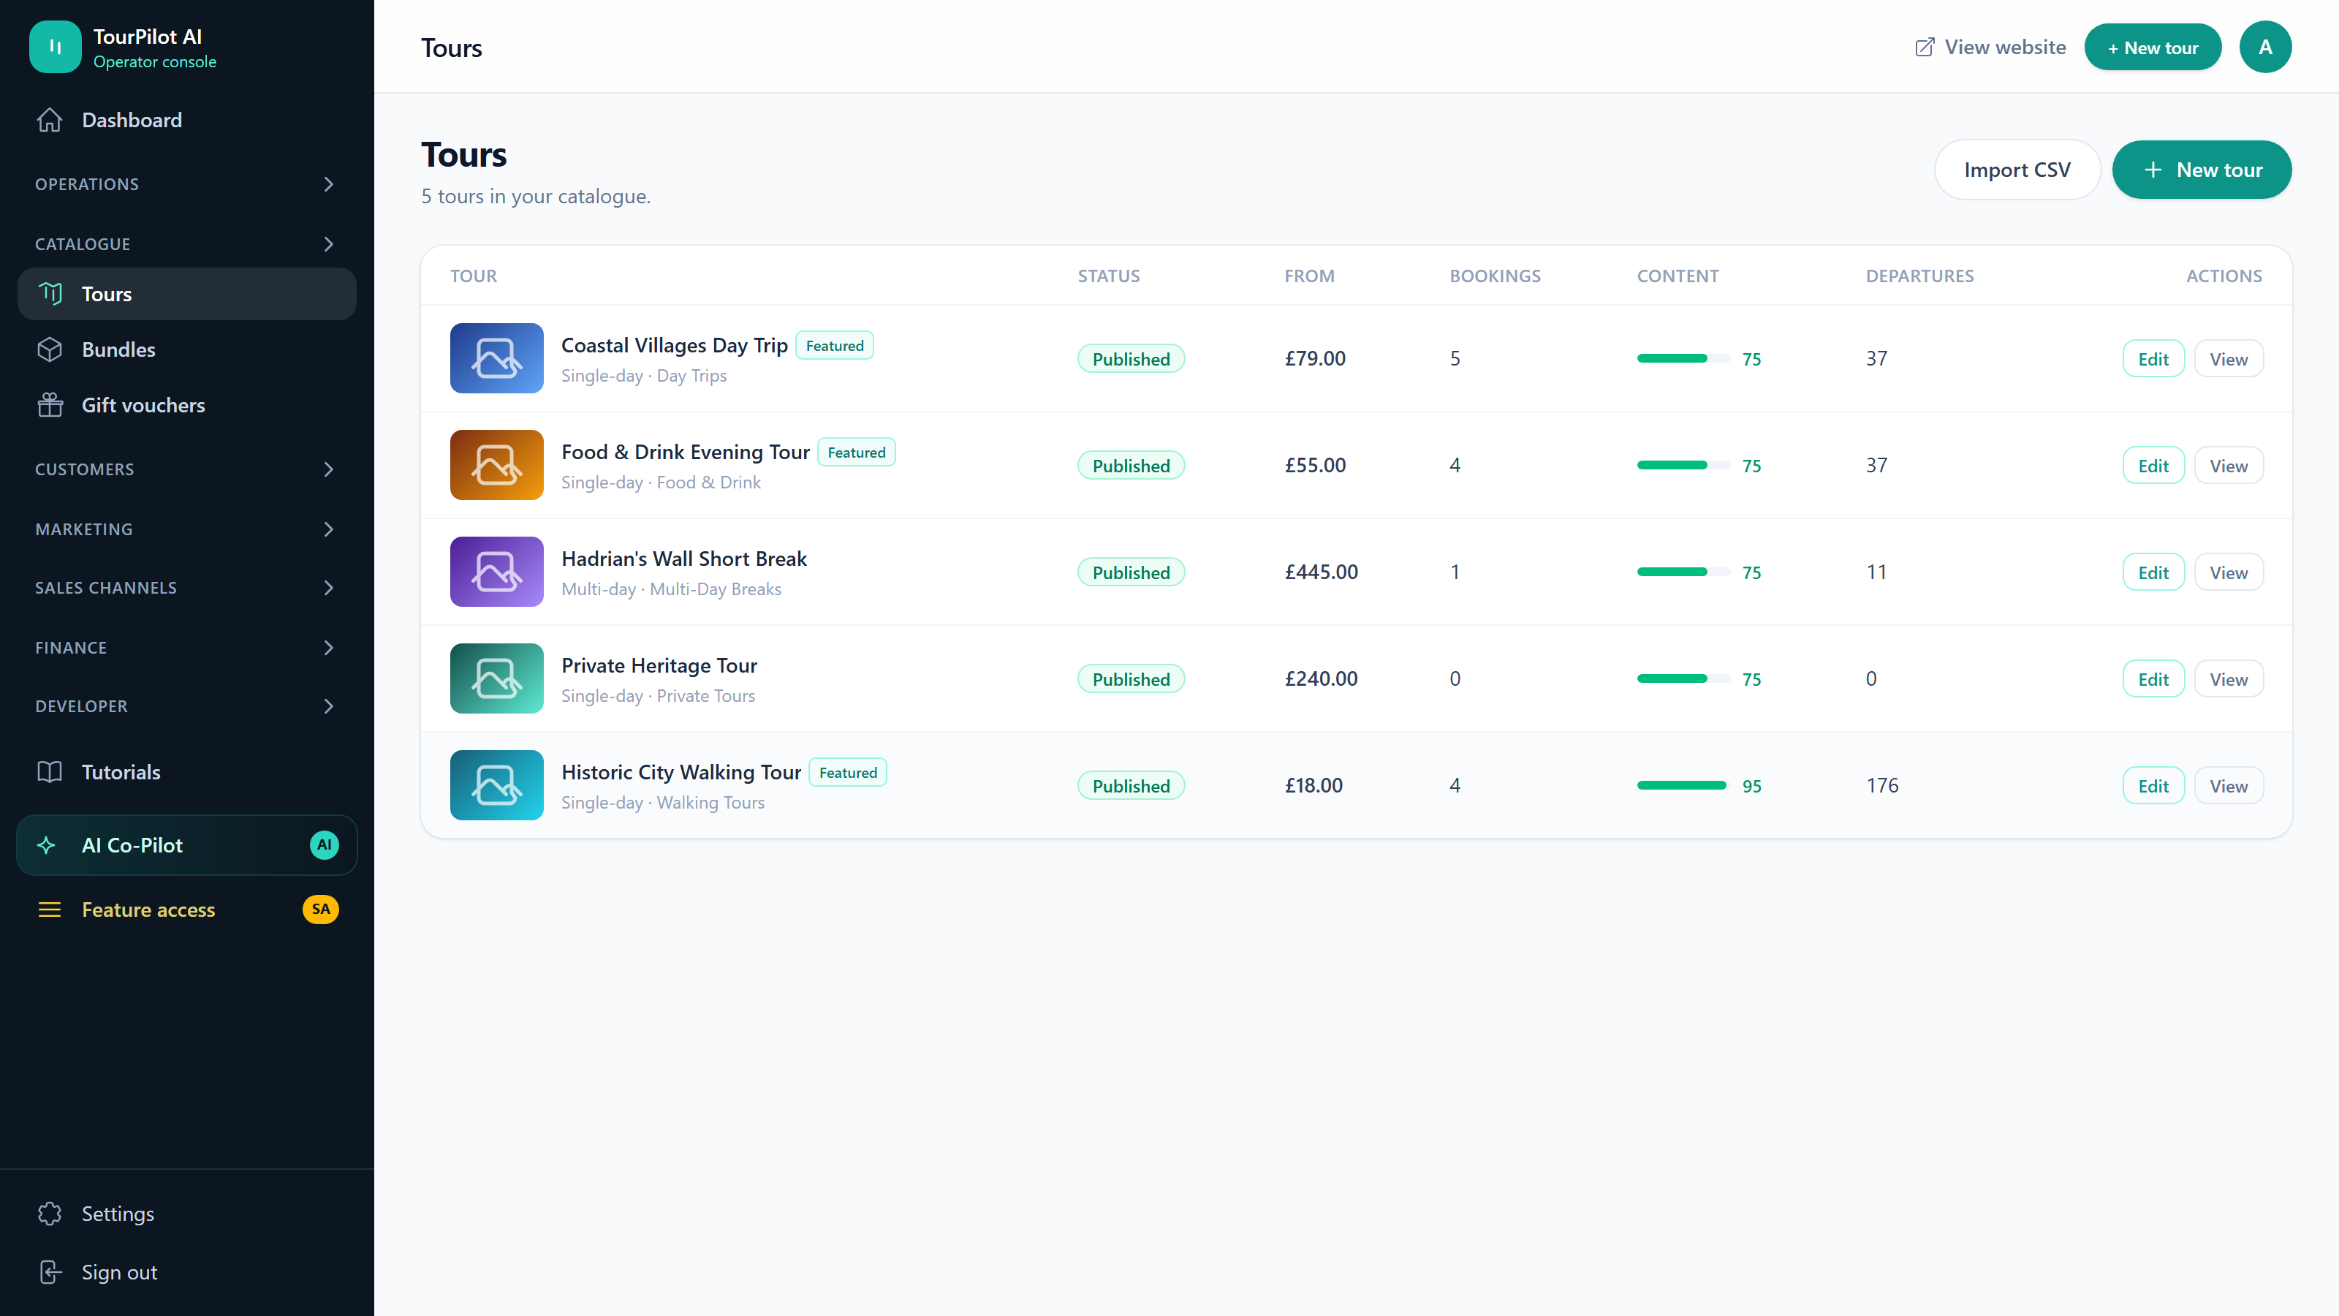Click the Tutorials book icon
Viewport: 2339px width, 1316px height.
tap(50, 772)
